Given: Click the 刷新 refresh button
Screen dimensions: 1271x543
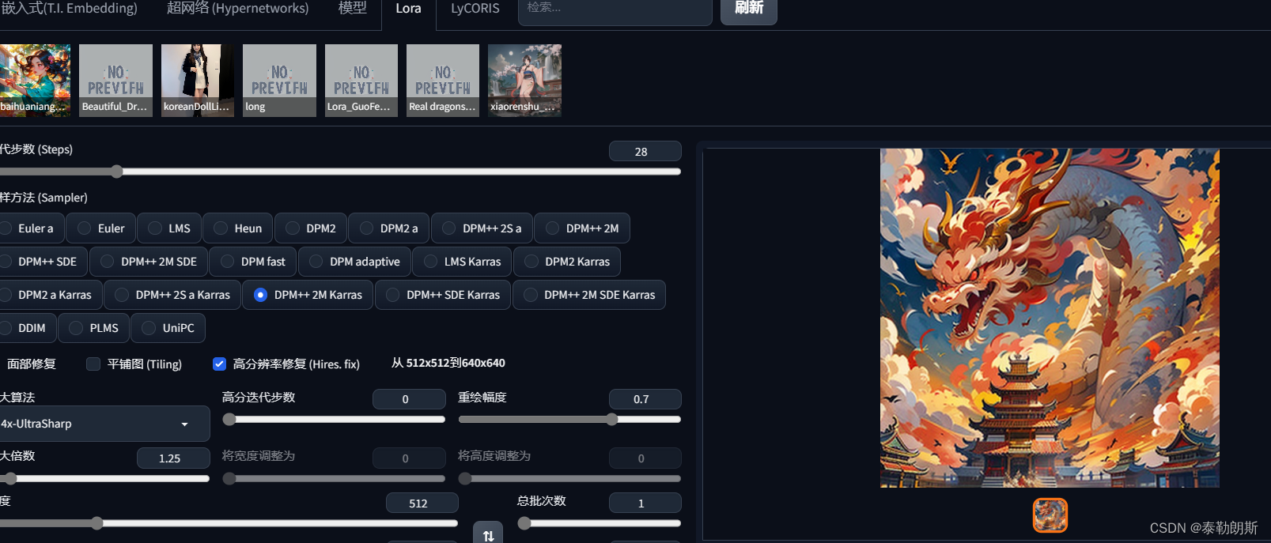Looking at the screenshot, I should (x=748, y=9).
